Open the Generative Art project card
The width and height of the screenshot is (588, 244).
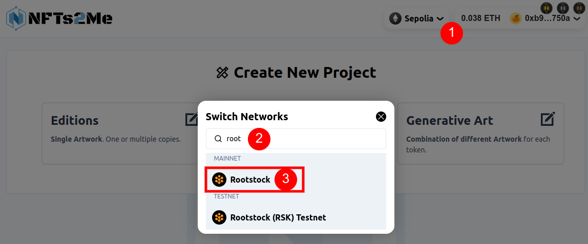pyautogui.click(x=481, y=133)
